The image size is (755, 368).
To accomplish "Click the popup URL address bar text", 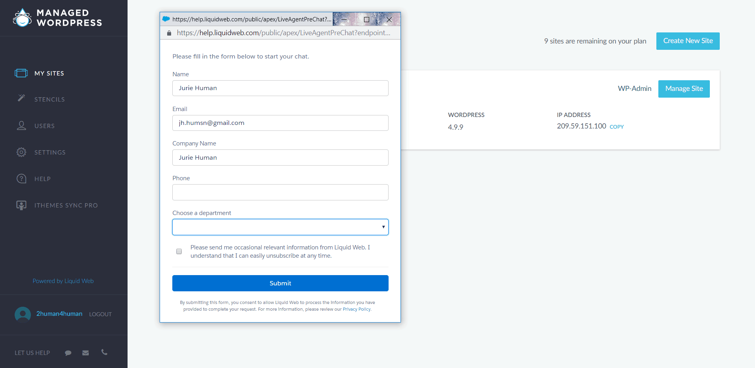I will pos(284,33).
